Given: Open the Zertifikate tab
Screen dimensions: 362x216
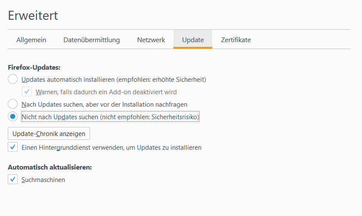Looking at the screenshot, I should point(236,40).
